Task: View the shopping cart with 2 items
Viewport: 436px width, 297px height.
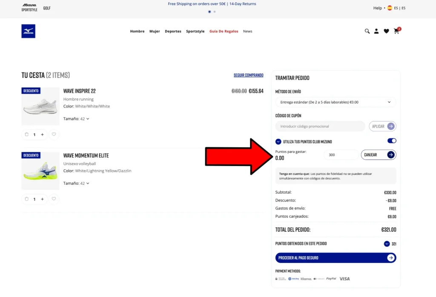Action: 396,31
